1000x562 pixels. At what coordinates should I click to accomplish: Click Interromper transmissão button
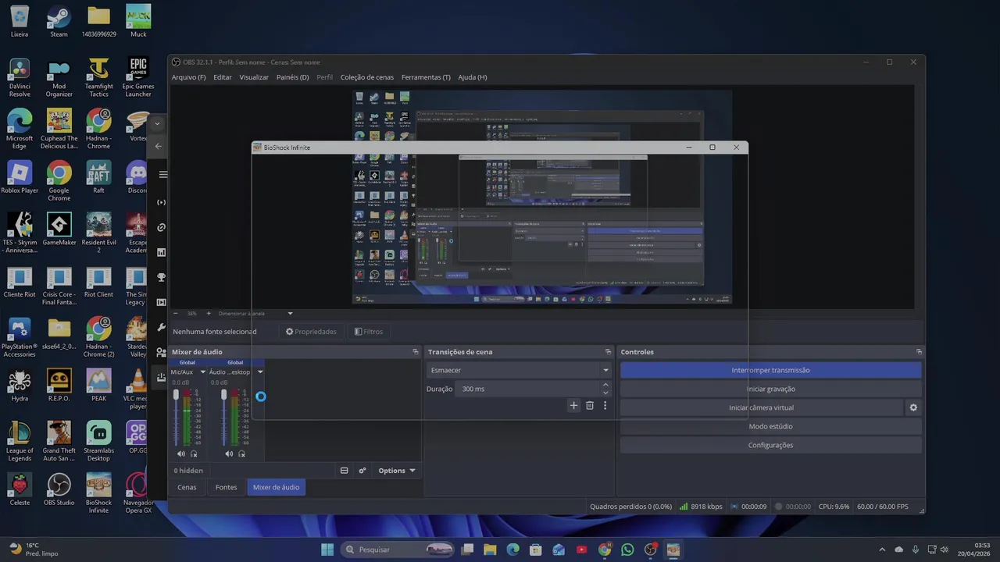coord(770,370)
